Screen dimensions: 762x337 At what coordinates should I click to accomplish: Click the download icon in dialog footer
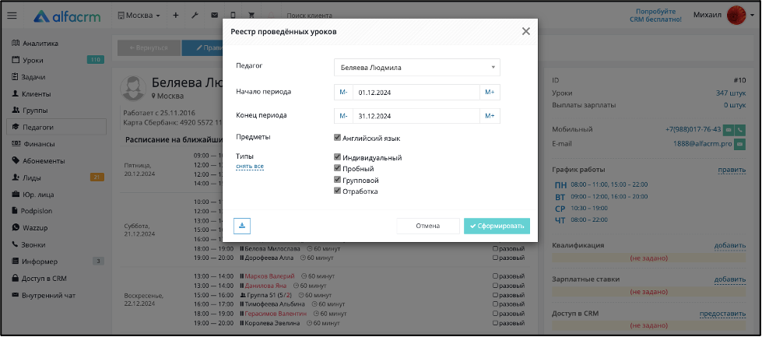[242, 226]
